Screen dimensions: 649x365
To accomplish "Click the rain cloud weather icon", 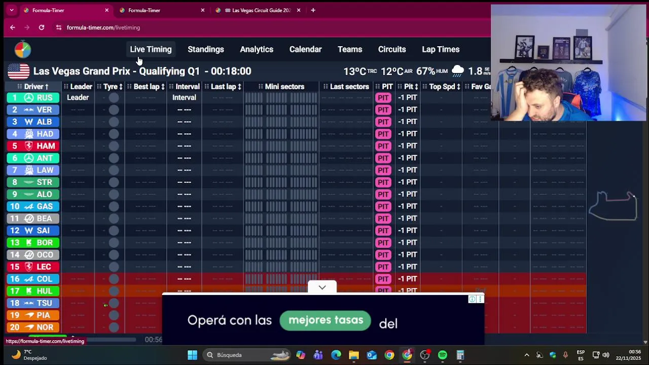I will point(458,71).
